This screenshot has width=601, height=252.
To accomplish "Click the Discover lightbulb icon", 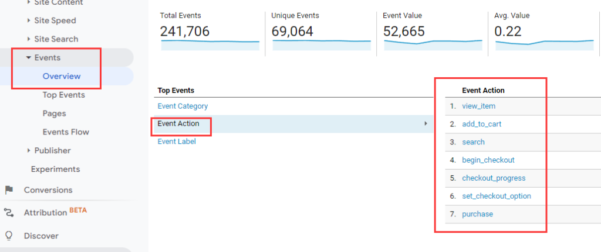I will click(9, 236).
